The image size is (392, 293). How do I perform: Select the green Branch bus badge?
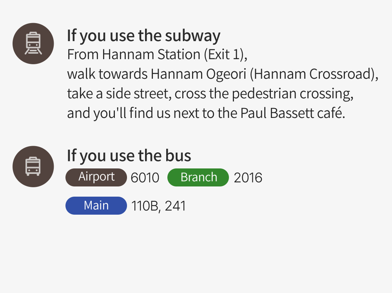198,177
